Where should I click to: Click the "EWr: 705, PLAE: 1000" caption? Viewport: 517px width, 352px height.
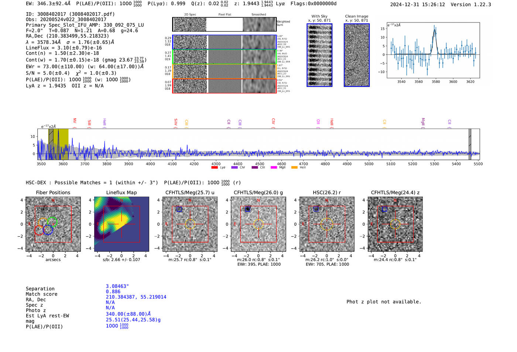(x=327, y=264)
